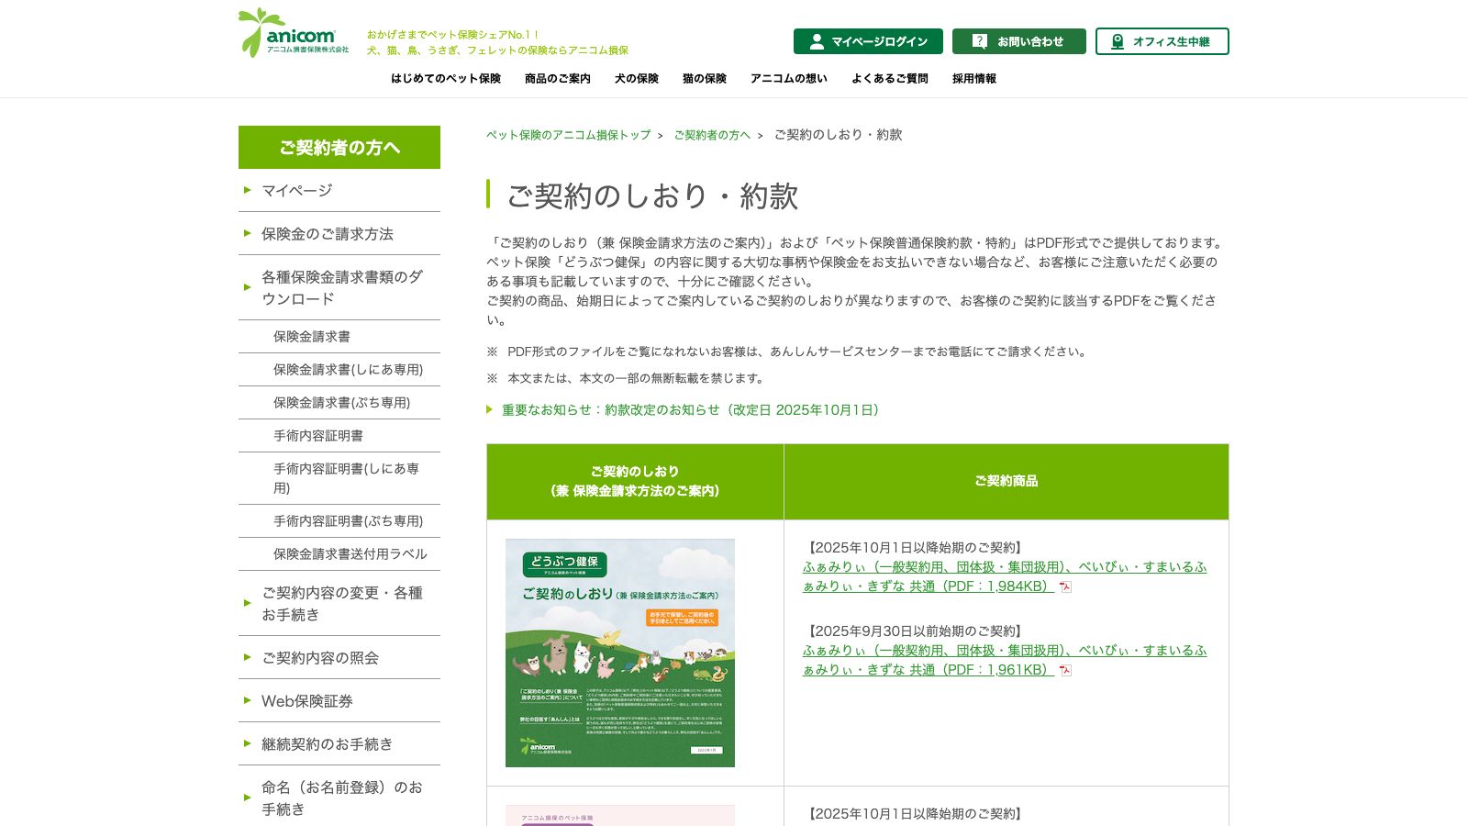Click ご契約者の方へ sidebar header

339,147
